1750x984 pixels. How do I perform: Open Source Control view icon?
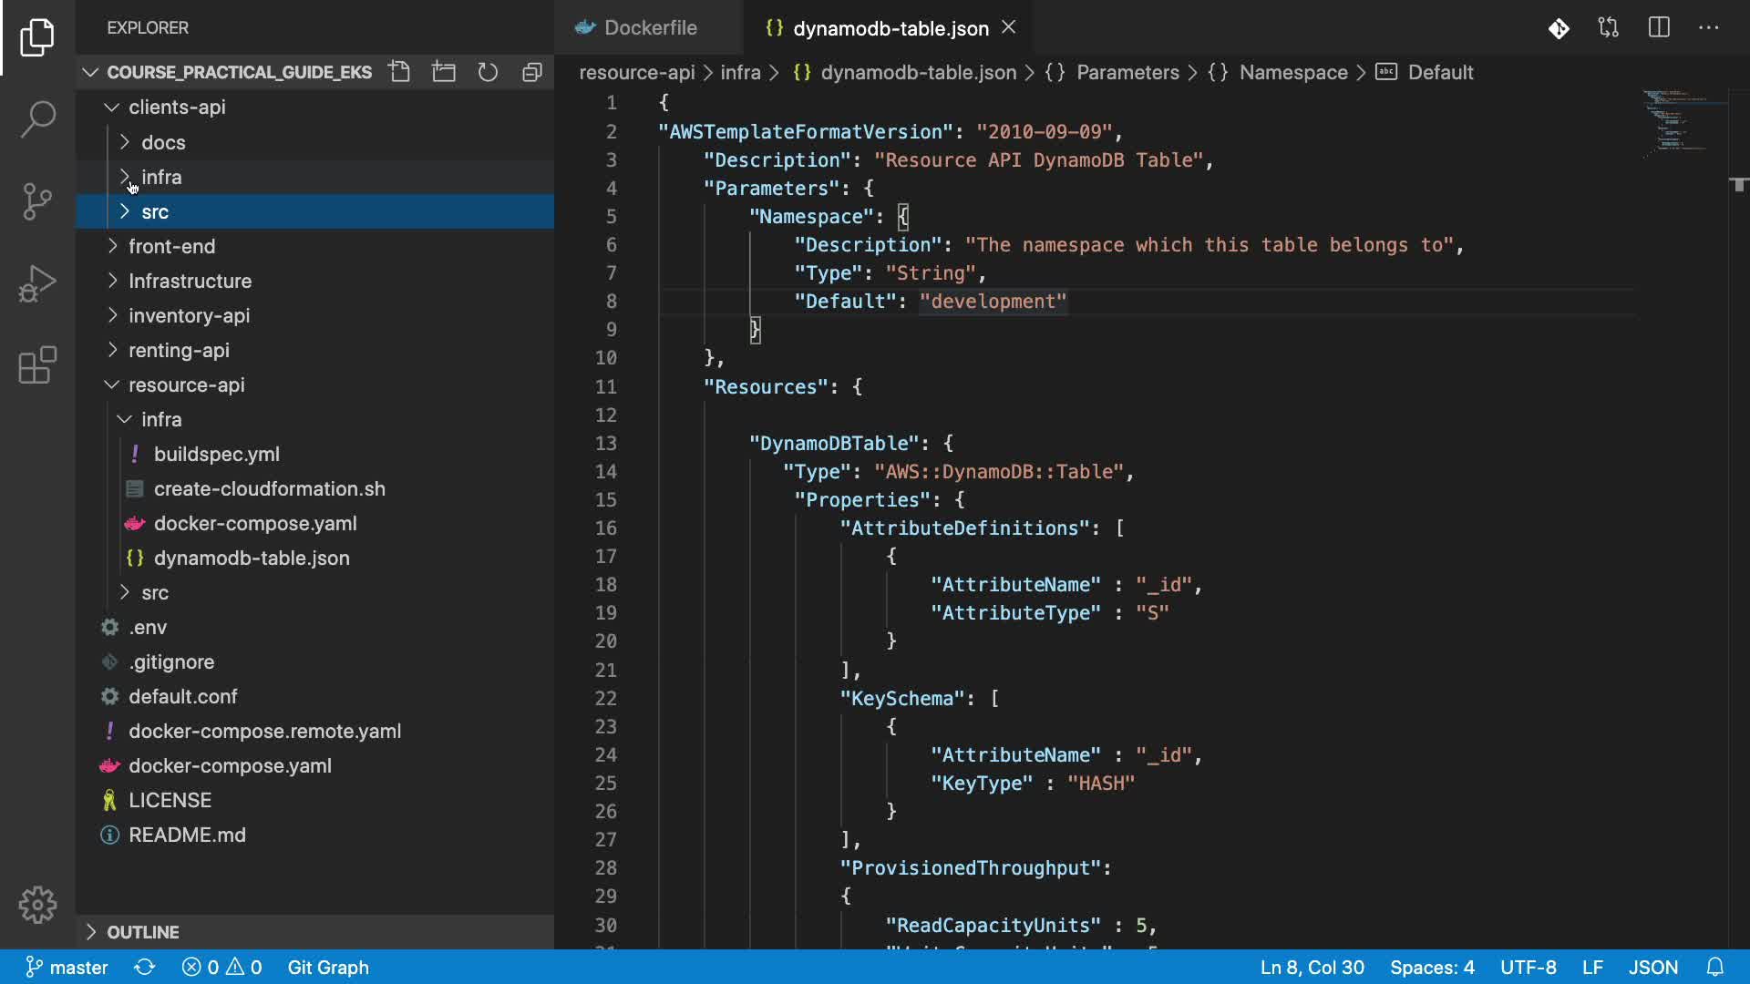click(37, 201)
